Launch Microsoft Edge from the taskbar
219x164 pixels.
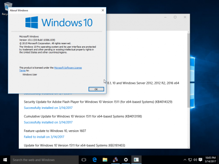coord(95,160)
